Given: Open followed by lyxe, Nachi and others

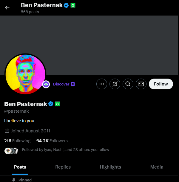Looking at the screenshot, I should pyautogui.click(x=66, y=150).
